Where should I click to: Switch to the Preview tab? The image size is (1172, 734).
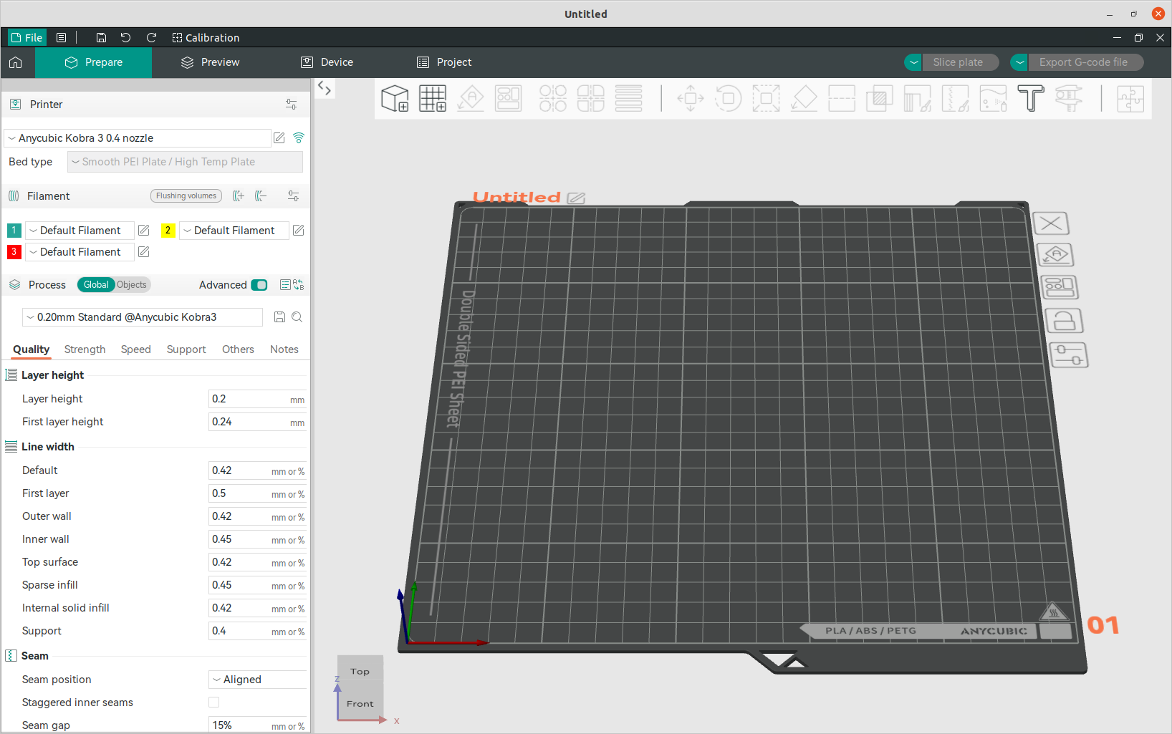pos(211,62)
